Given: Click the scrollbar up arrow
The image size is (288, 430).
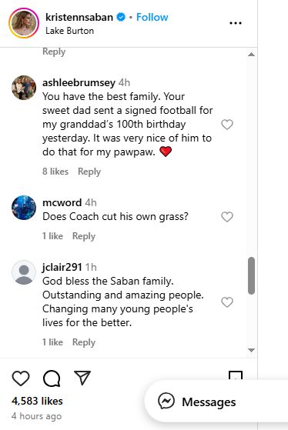Looking at the screenshot, I should 251,55.
